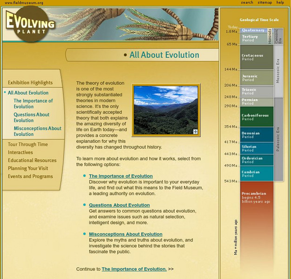Screen dimensions: 291x279
Task: Click the Mesozoic Era vertical bar
Action: 278,71
